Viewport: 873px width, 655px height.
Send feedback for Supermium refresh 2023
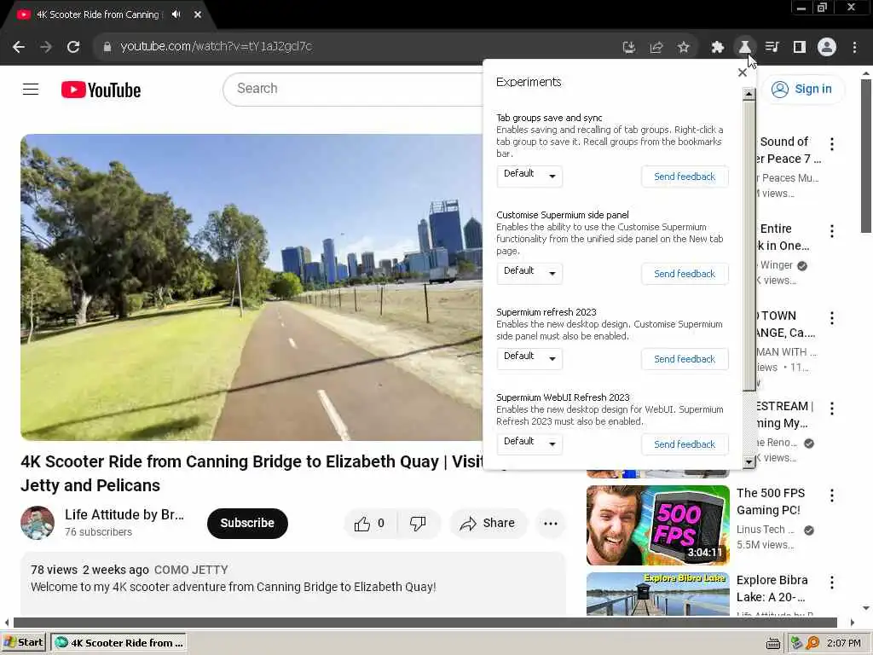[685, 359]
